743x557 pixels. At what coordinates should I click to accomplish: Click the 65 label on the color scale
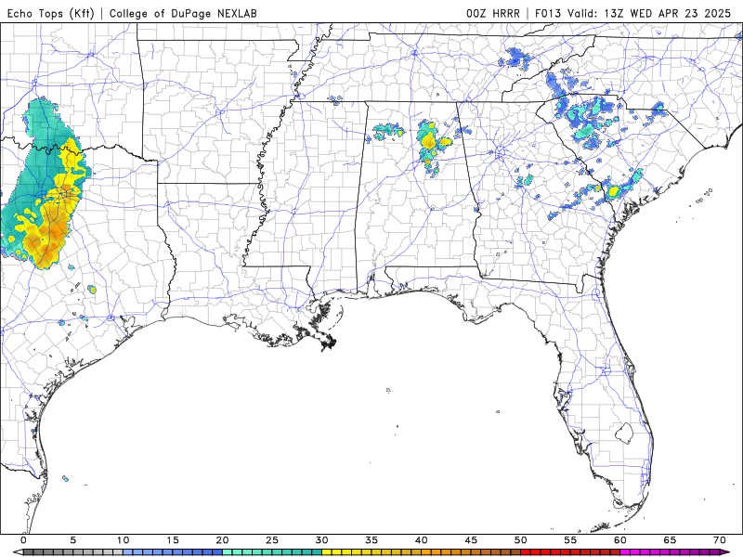click(670, 540)
